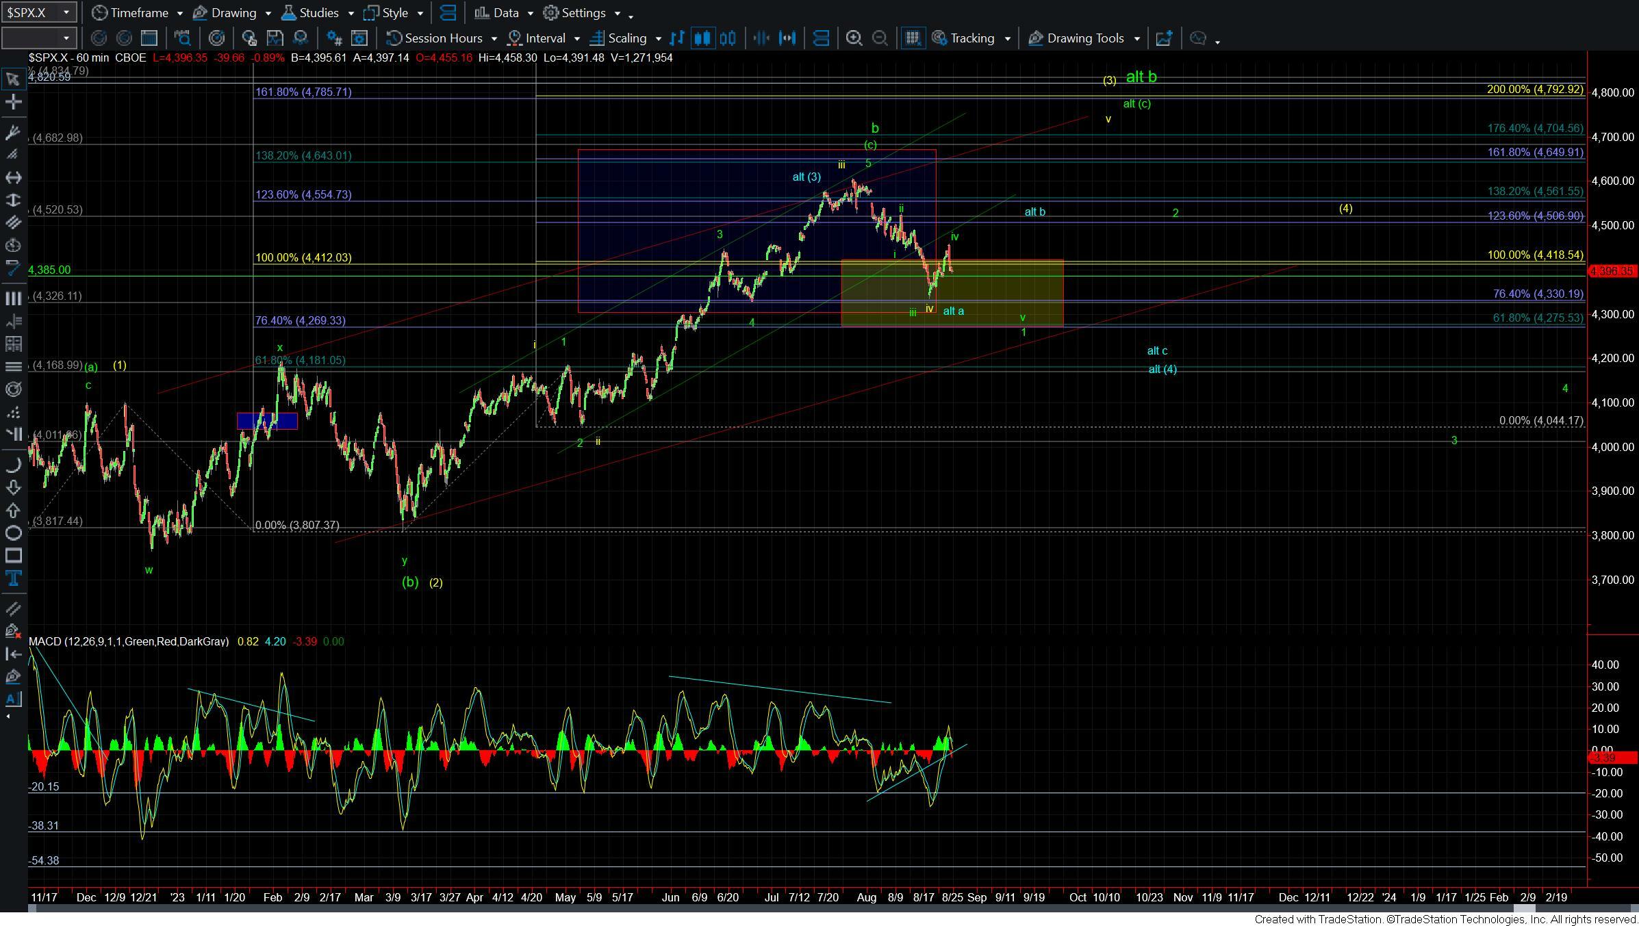This screenshot has width=1639, height=926.
Task: Toggle the expand bar spacing button
Action: tap(787, 38)
